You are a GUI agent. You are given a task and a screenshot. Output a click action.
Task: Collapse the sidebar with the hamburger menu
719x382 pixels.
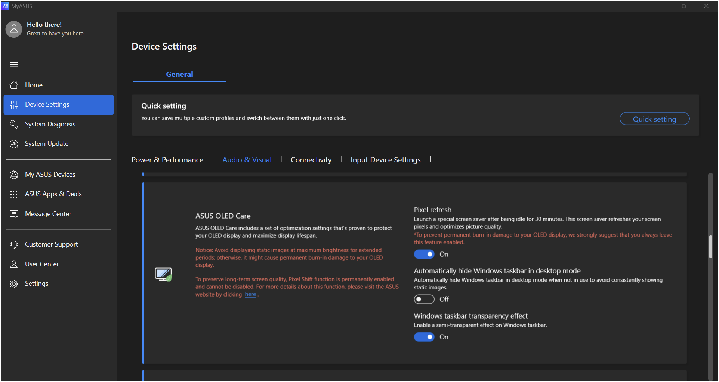pos(14,65)
